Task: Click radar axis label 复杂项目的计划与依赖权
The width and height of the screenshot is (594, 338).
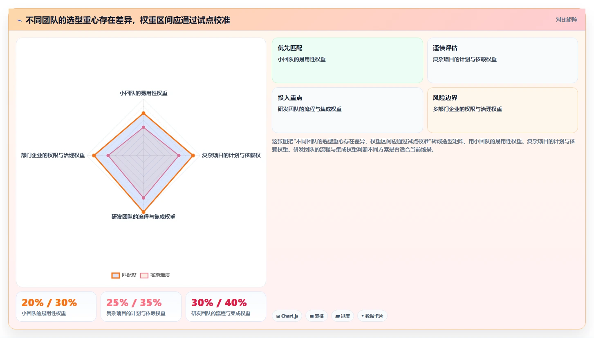Action: (x=231, y=155)
